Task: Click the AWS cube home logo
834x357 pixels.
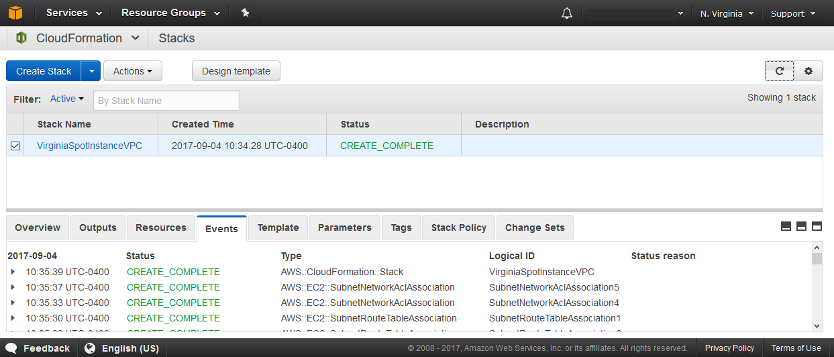Action: [x=15, y=13]
